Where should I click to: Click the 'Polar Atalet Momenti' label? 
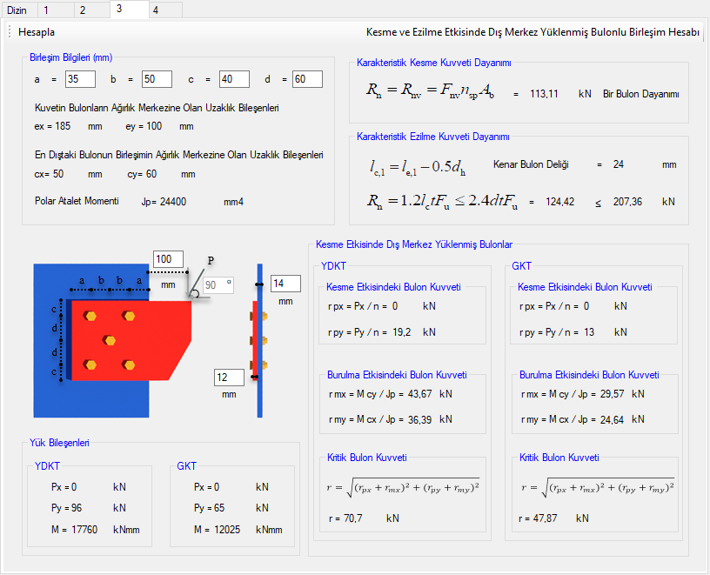(77, 201)
